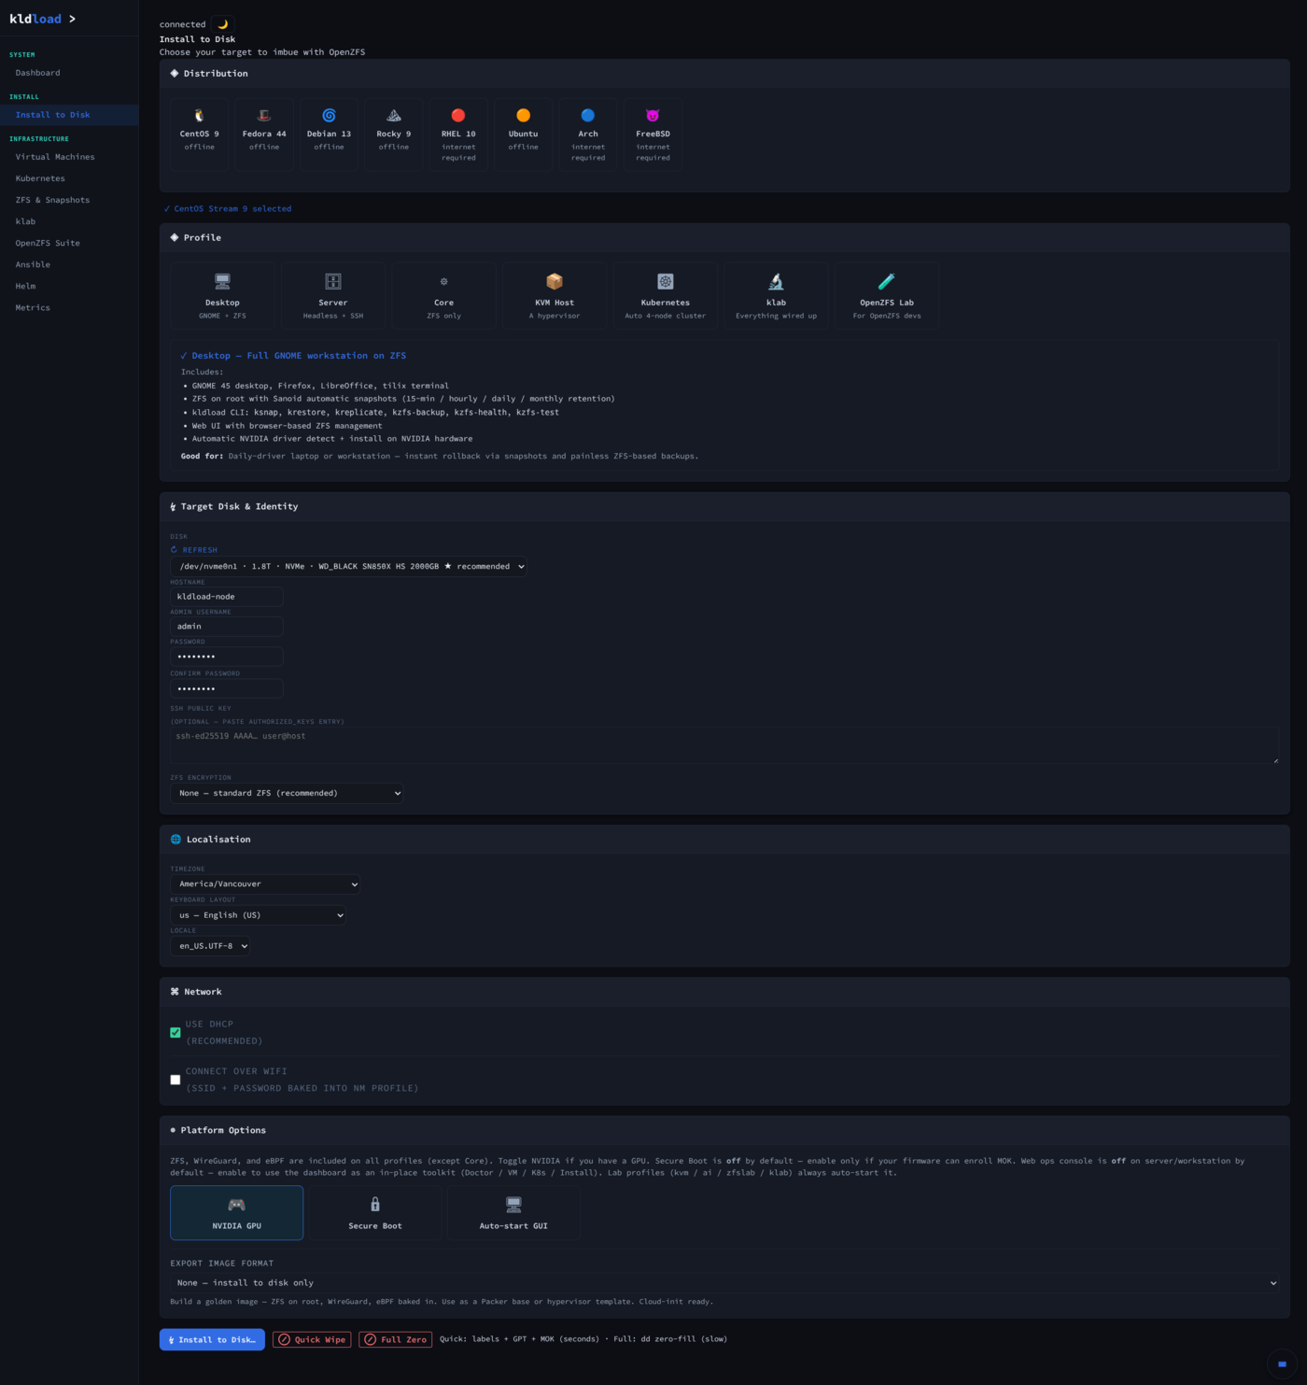Choose the FreeBSD devil icon
1307x1385 pixels.
(x=653, y=115)
